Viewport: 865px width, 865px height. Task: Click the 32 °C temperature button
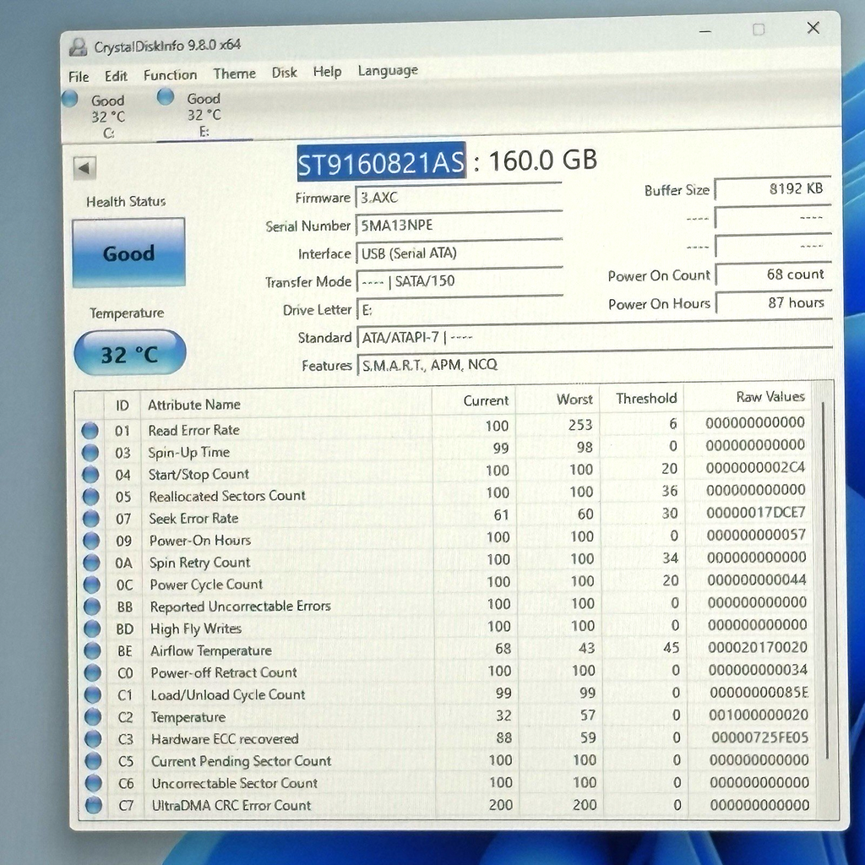129,353
